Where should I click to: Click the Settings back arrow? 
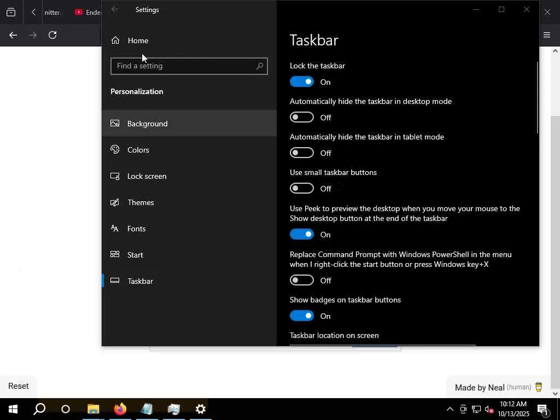(115, 10)
